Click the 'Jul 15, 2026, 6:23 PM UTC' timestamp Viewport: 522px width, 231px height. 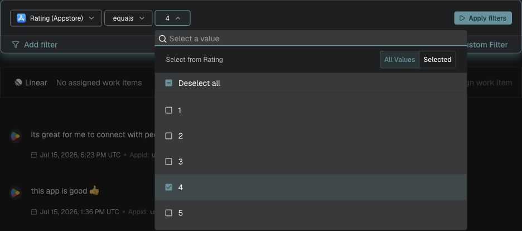[80, 155]
